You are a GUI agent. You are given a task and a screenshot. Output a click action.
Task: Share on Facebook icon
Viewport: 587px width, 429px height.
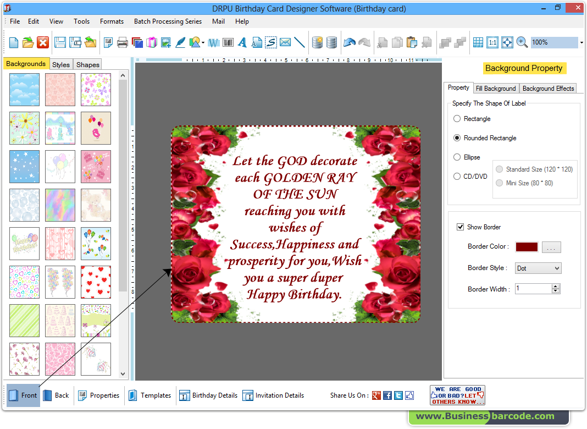(x=387, y=395)
